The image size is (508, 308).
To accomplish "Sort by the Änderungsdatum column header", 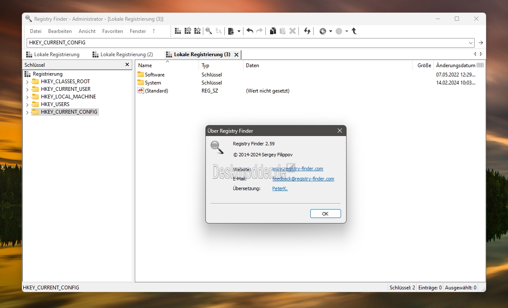I will (x=455, y=65).
